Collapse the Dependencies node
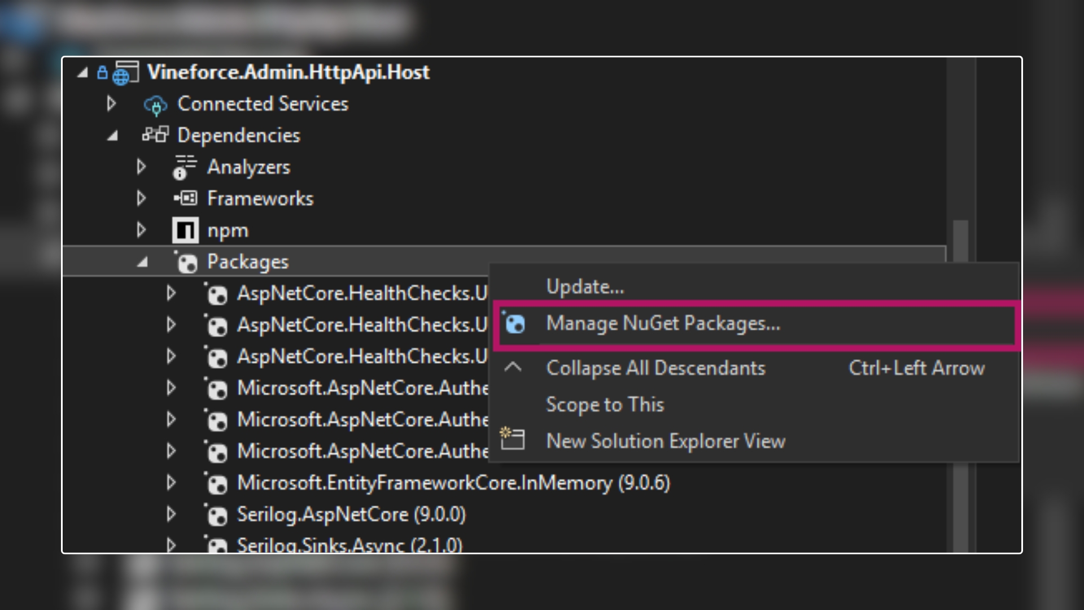1084x610 pixels. [113, 136]
